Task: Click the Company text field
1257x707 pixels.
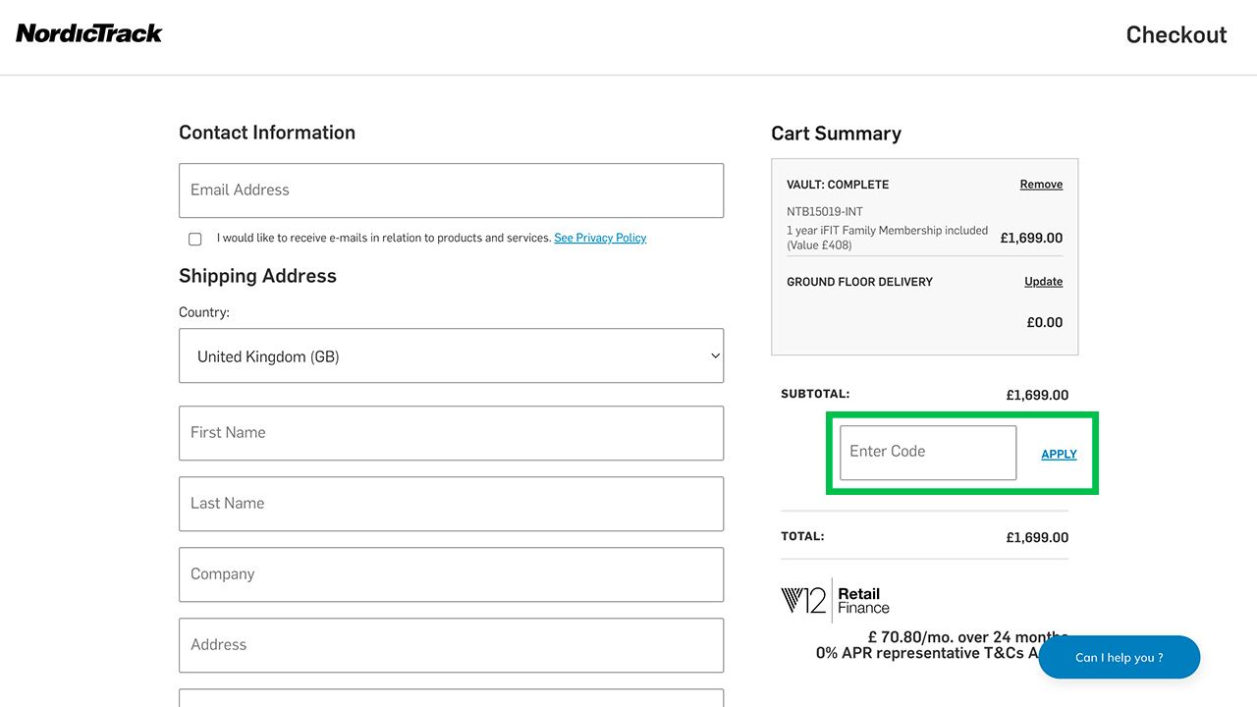Action: 451,574
